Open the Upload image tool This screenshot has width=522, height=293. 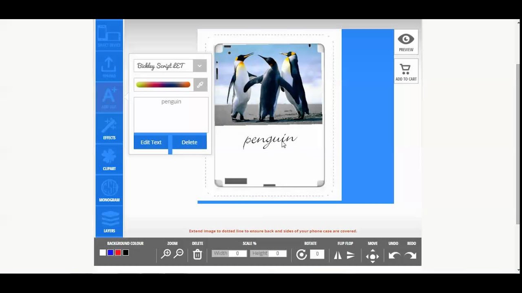click(x=109, y=66)
